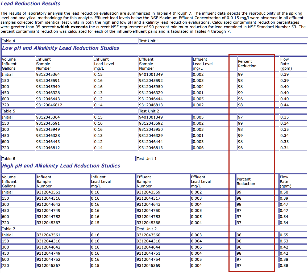308x273 pixels.
Task: Click the flow rate value 0.44
Action: (x=284, y=105)
